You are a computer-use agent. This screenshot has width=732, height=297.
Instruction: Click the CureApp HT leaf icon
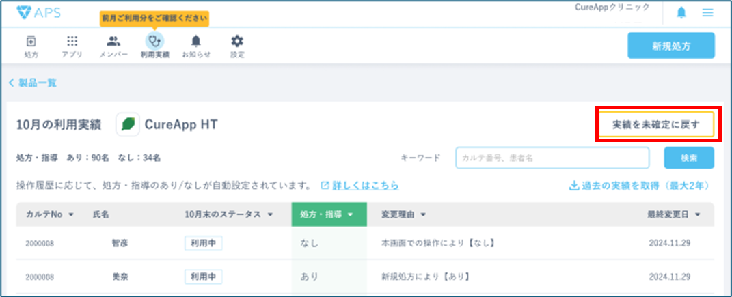click(128, 124)
